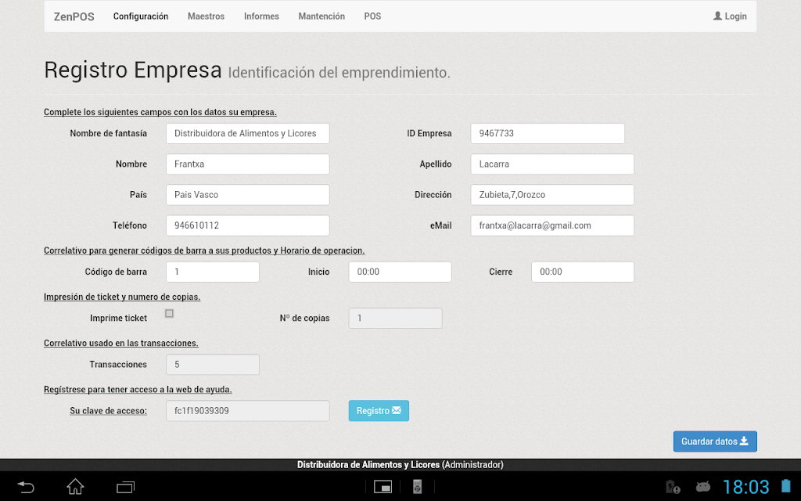Click 'Regístrese para tener acceso' section heading
Image resolution: width=801 pixels, height=501 pixels.
(x=138, y=390)
